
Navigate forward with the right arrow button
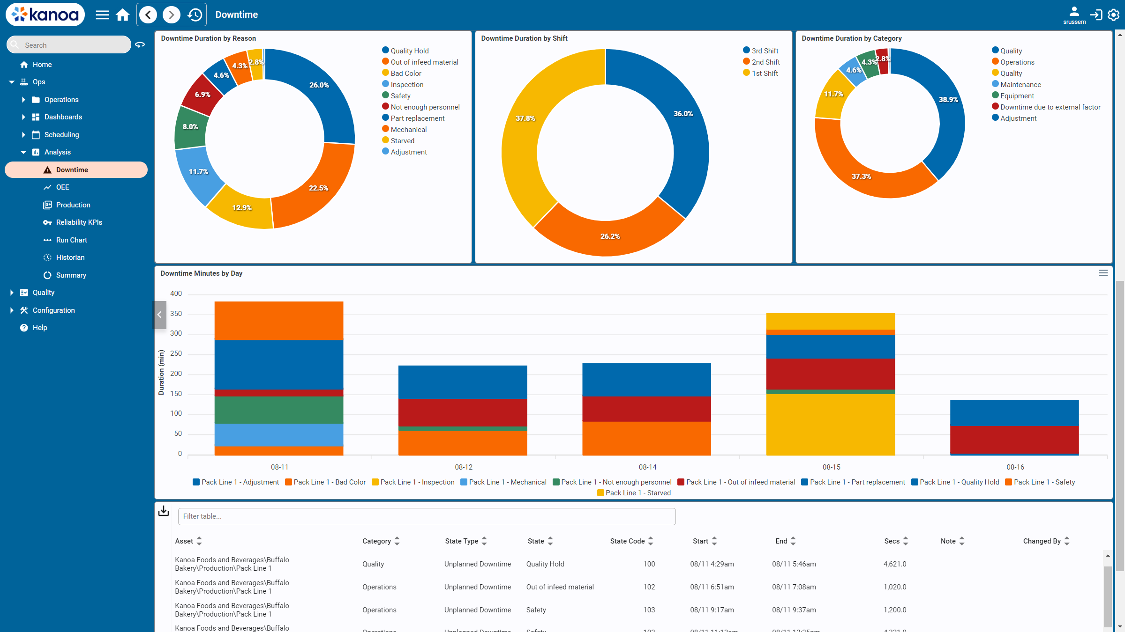(172, 15)
